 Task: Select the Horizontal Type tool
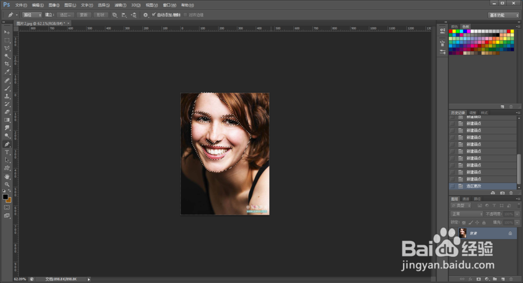(7, 152)
